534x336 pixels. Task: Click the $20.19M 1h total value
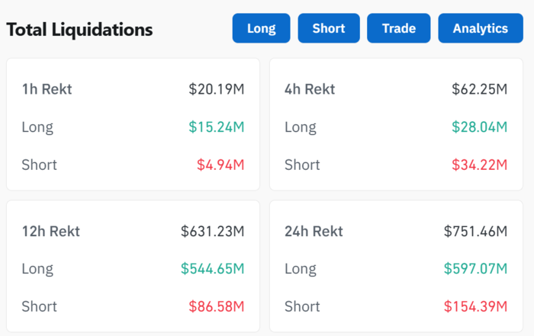click(216, 89)
